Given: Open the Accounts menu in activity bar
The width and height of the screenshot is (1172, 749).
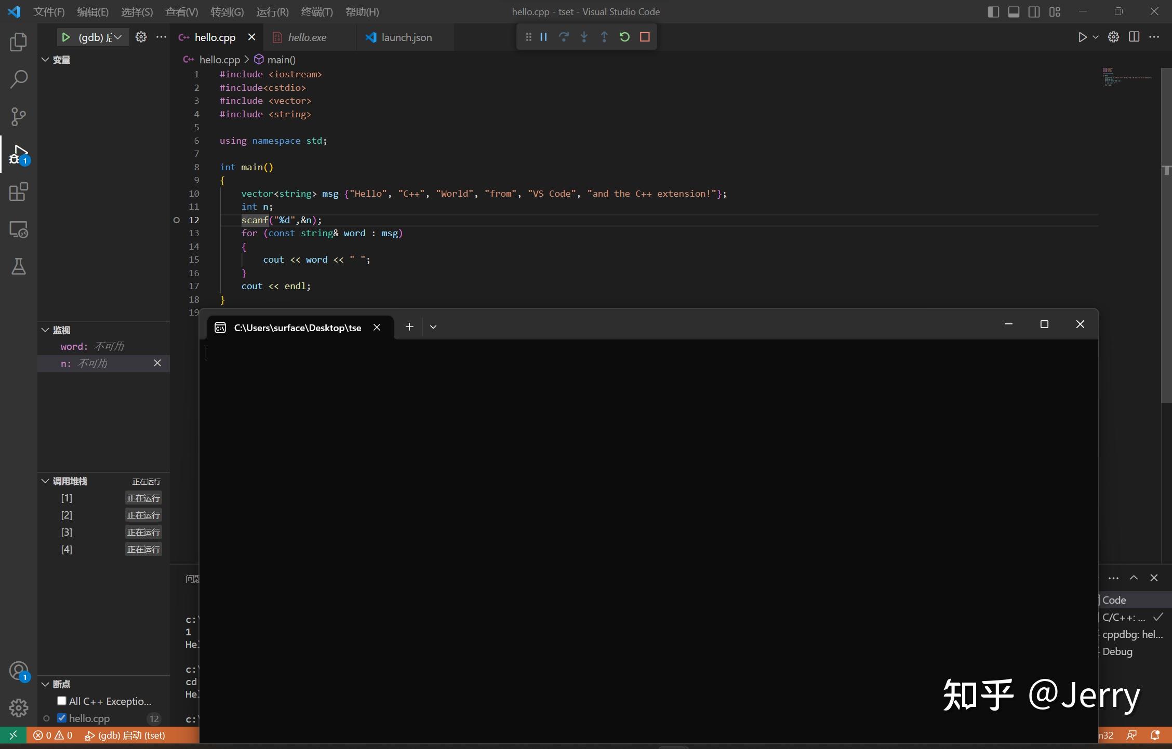Looking at the screenshot, I should pyautogui.click(x=19, y=671).
